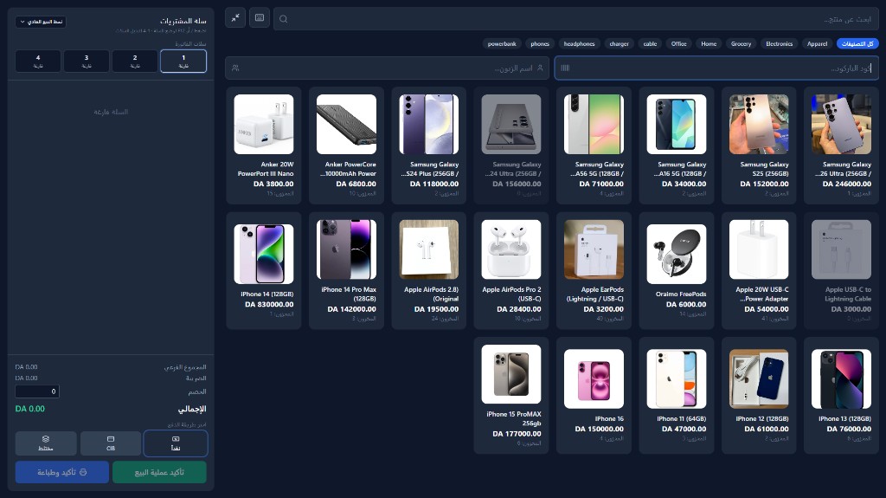
Task: Focus the product search field
Action: (575, 19)
